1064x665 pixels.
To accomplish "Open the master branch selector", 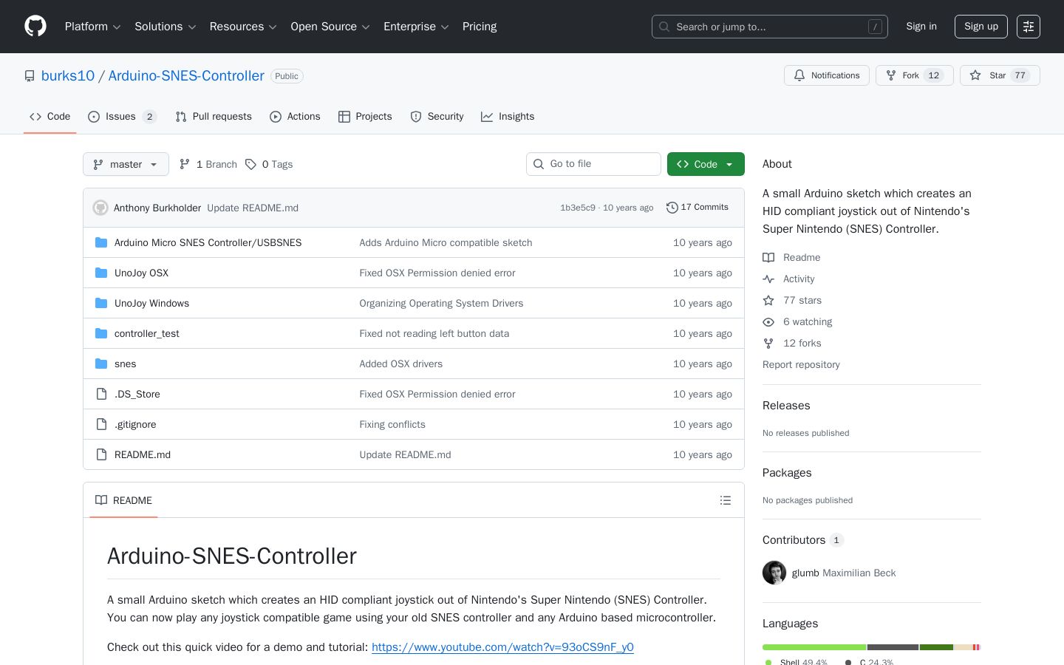I will pos(126,164).
